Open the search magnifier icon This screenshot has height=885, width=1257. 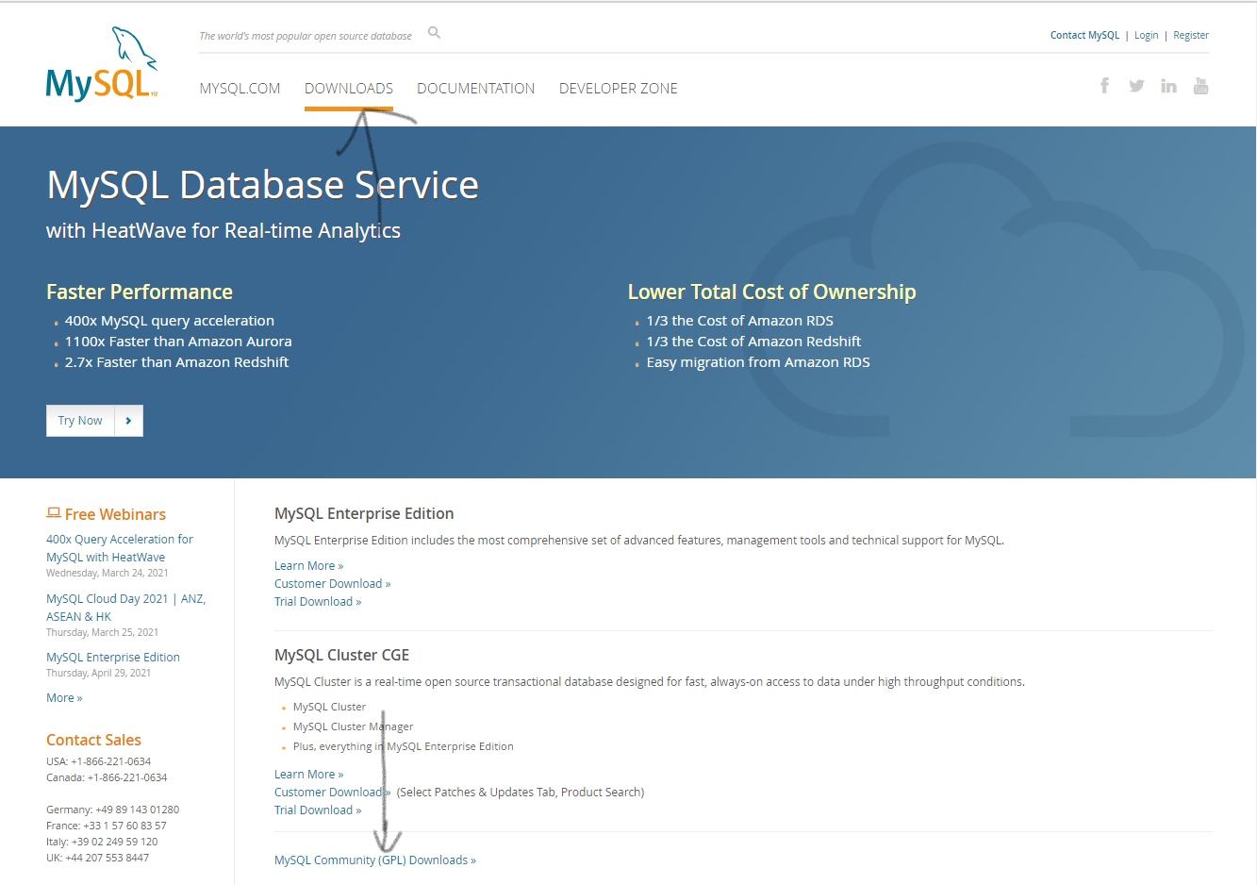[434, 33]
